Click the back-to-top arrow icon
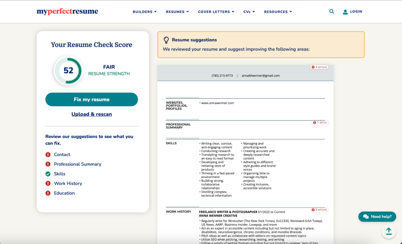The height and width of the screenshot is (244, 402). pos(389,231)
